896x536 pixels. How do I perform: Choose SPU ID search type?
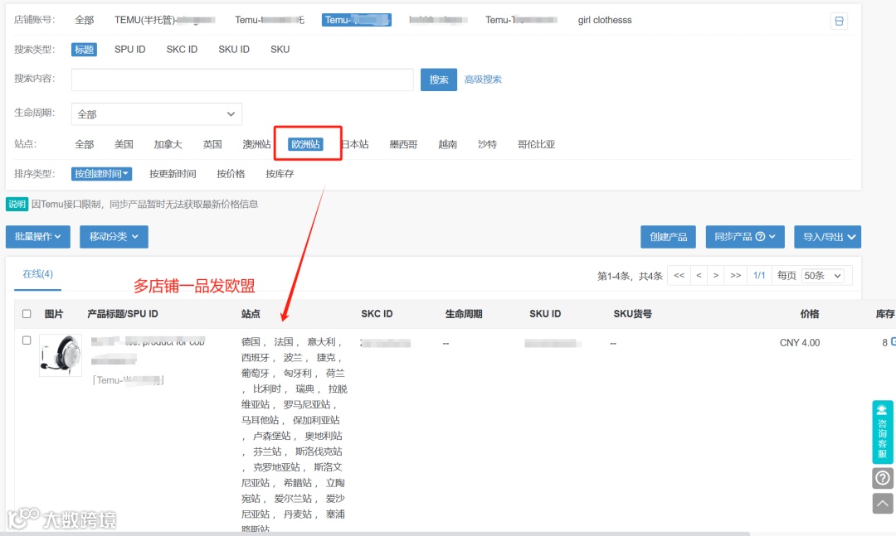129,50
